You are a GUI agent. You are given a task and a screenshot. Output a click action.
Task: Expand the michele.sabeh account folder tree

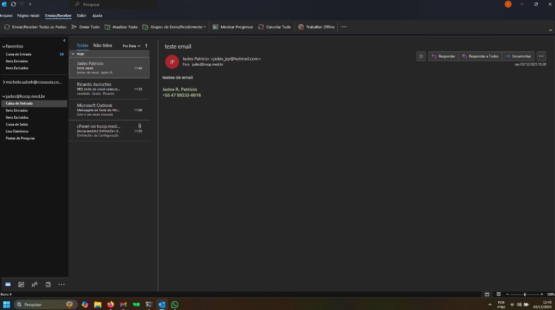tap(4, 82)
